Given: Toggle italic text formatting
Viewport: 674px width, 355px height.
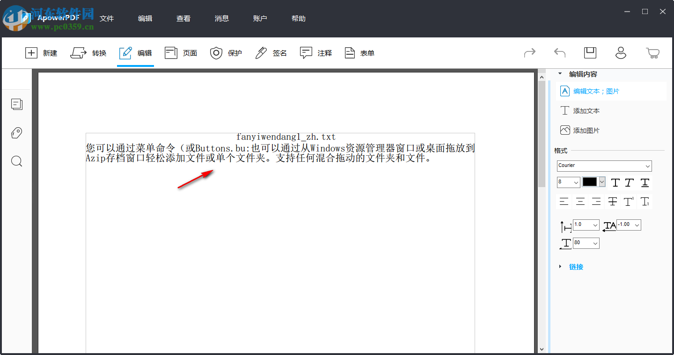Looking at the screenshot, I should pyautogui.click(x=629, y=182).
